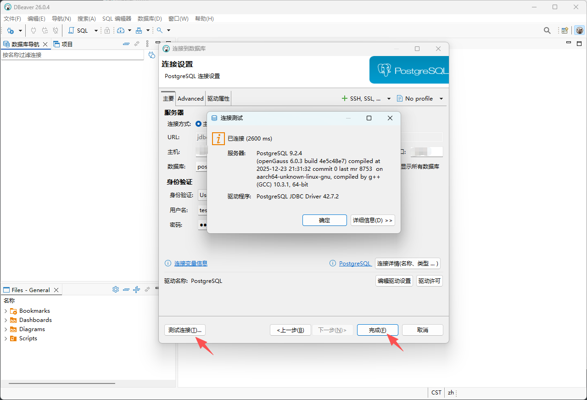Click the 测试连接(T)... button
The image size is (587, 400).
pos(185,330)
